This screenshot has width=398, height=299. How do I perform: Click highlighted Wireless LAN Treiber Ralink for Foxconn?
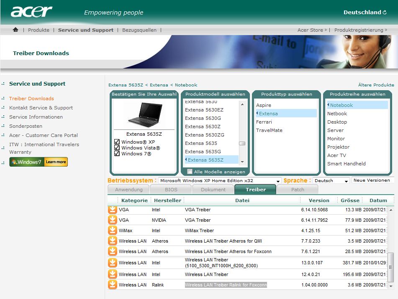click(x=226, y=285)
